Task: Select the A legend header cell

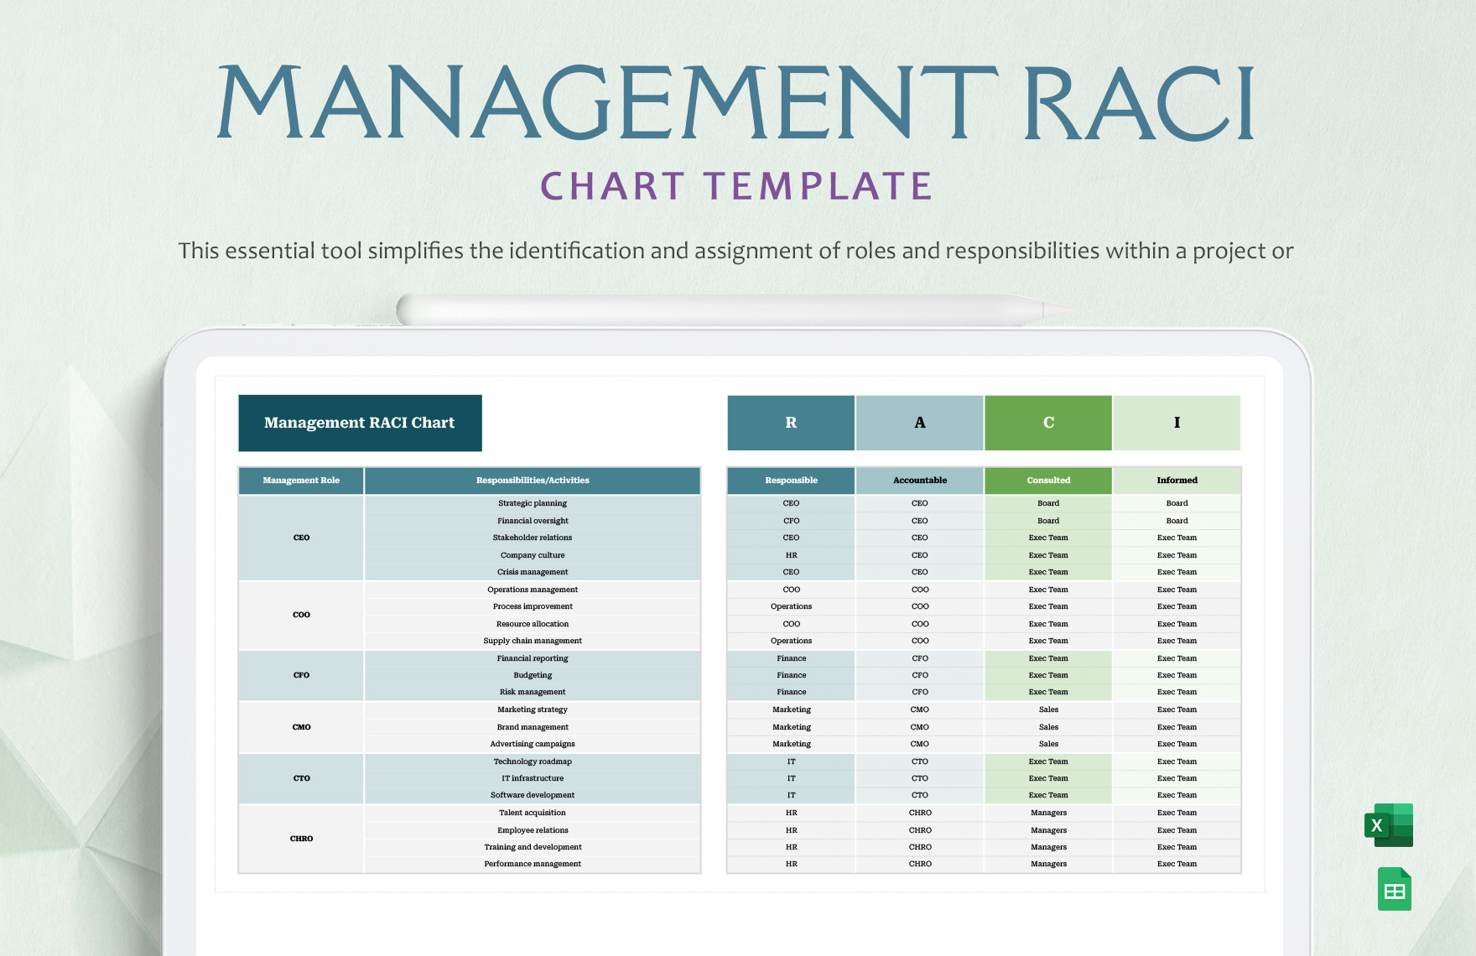Action: [920, 423]
